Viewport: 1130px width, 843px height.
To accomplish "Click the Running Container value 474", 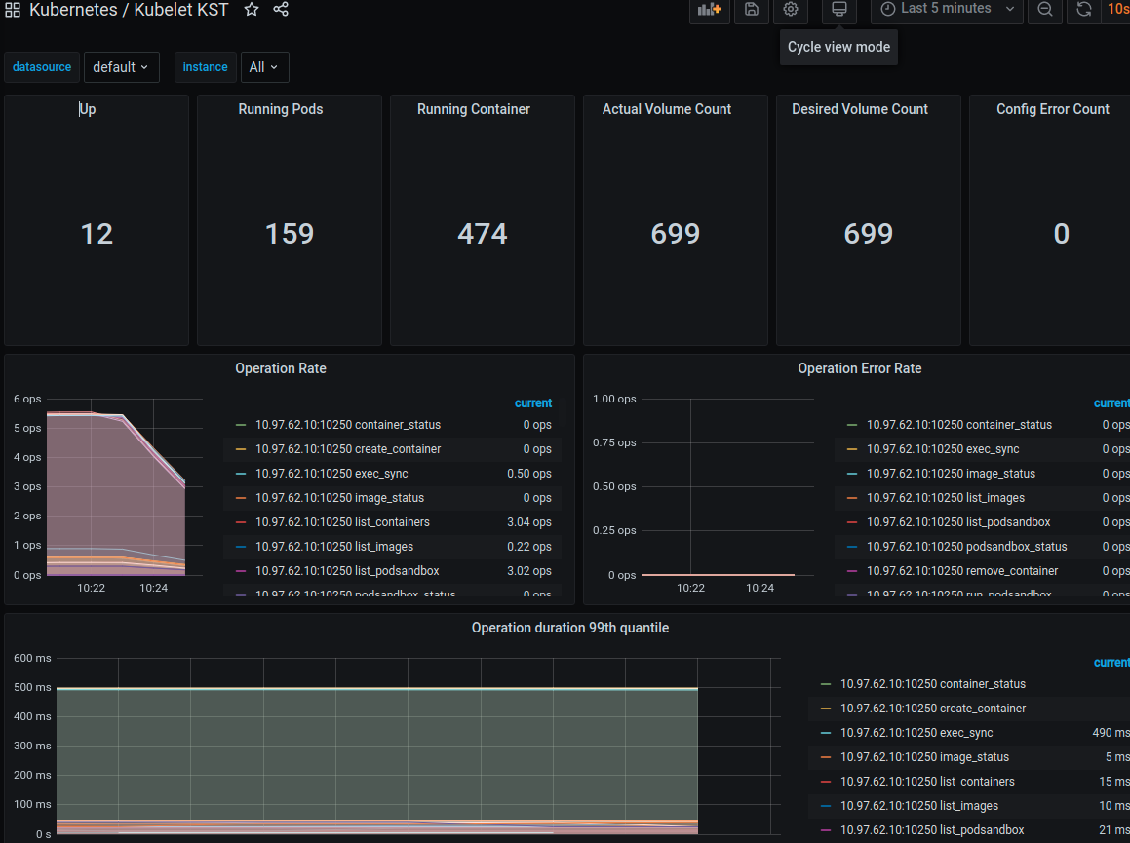I will 483,234.
